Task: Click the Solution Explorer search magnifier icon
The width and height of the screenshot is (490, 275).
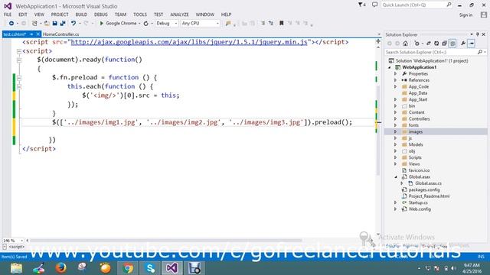Action: tap(480, 52)
